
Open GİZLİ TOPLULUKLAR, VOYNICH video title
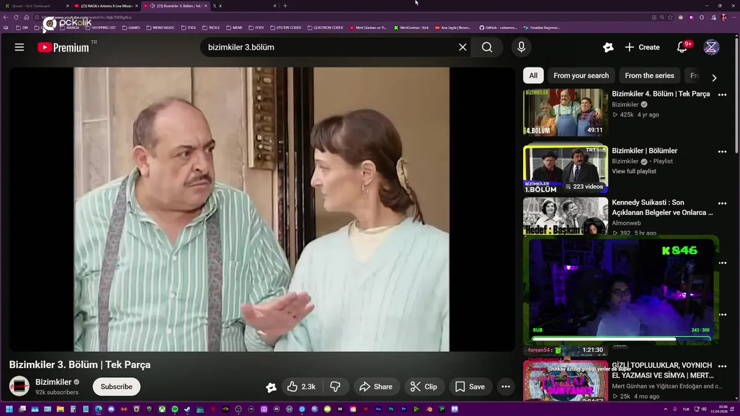pos(663,370)
